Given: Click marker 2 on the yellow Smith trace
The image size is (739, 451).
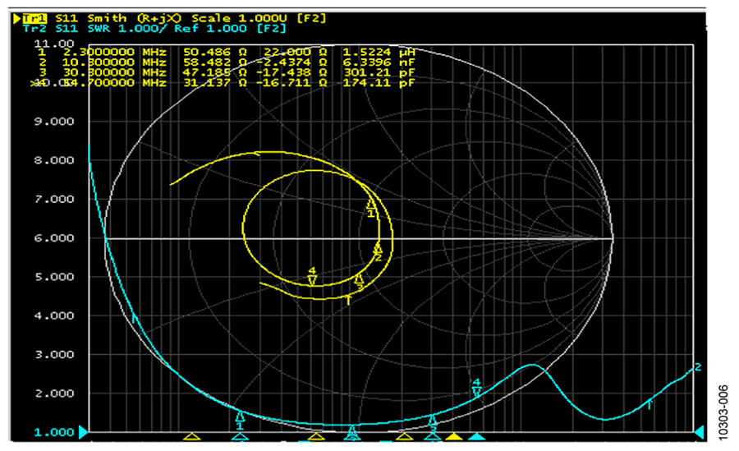Looking at the screenshot, I should (378, 251).
